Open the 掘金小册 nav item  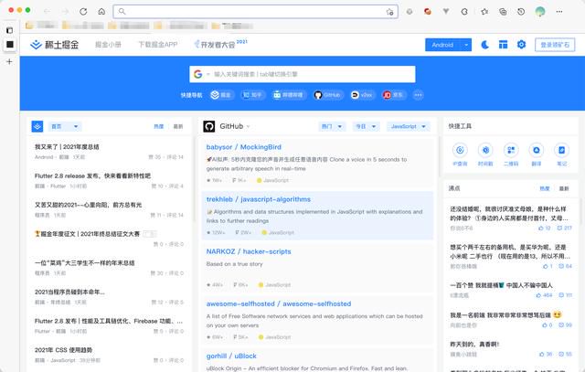click(108, 45)
